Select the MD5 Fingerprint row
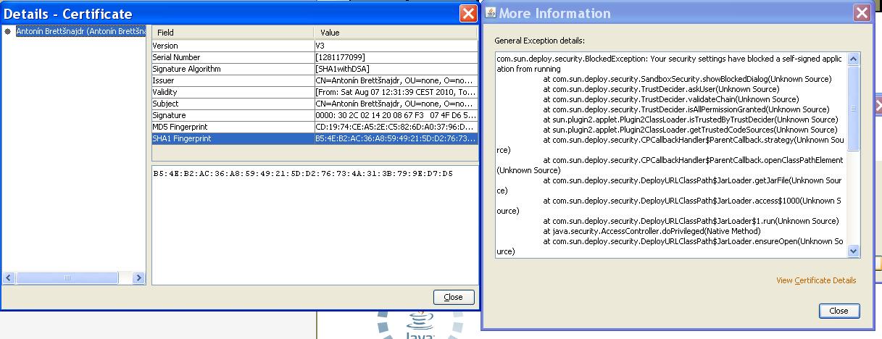 click(315, 127)
